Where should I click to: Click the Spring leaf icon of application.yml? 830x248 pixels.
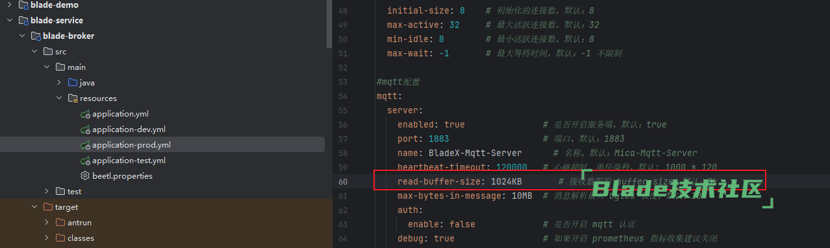tap(85, 114)
